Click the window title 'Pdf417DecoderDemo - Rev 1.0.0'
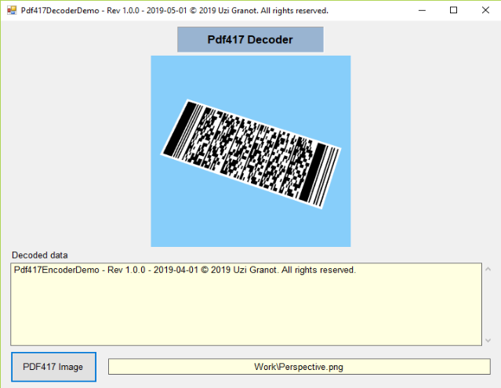Image resolution: width=501 pixels, height=388 pixels. click(x=80, y=10)
